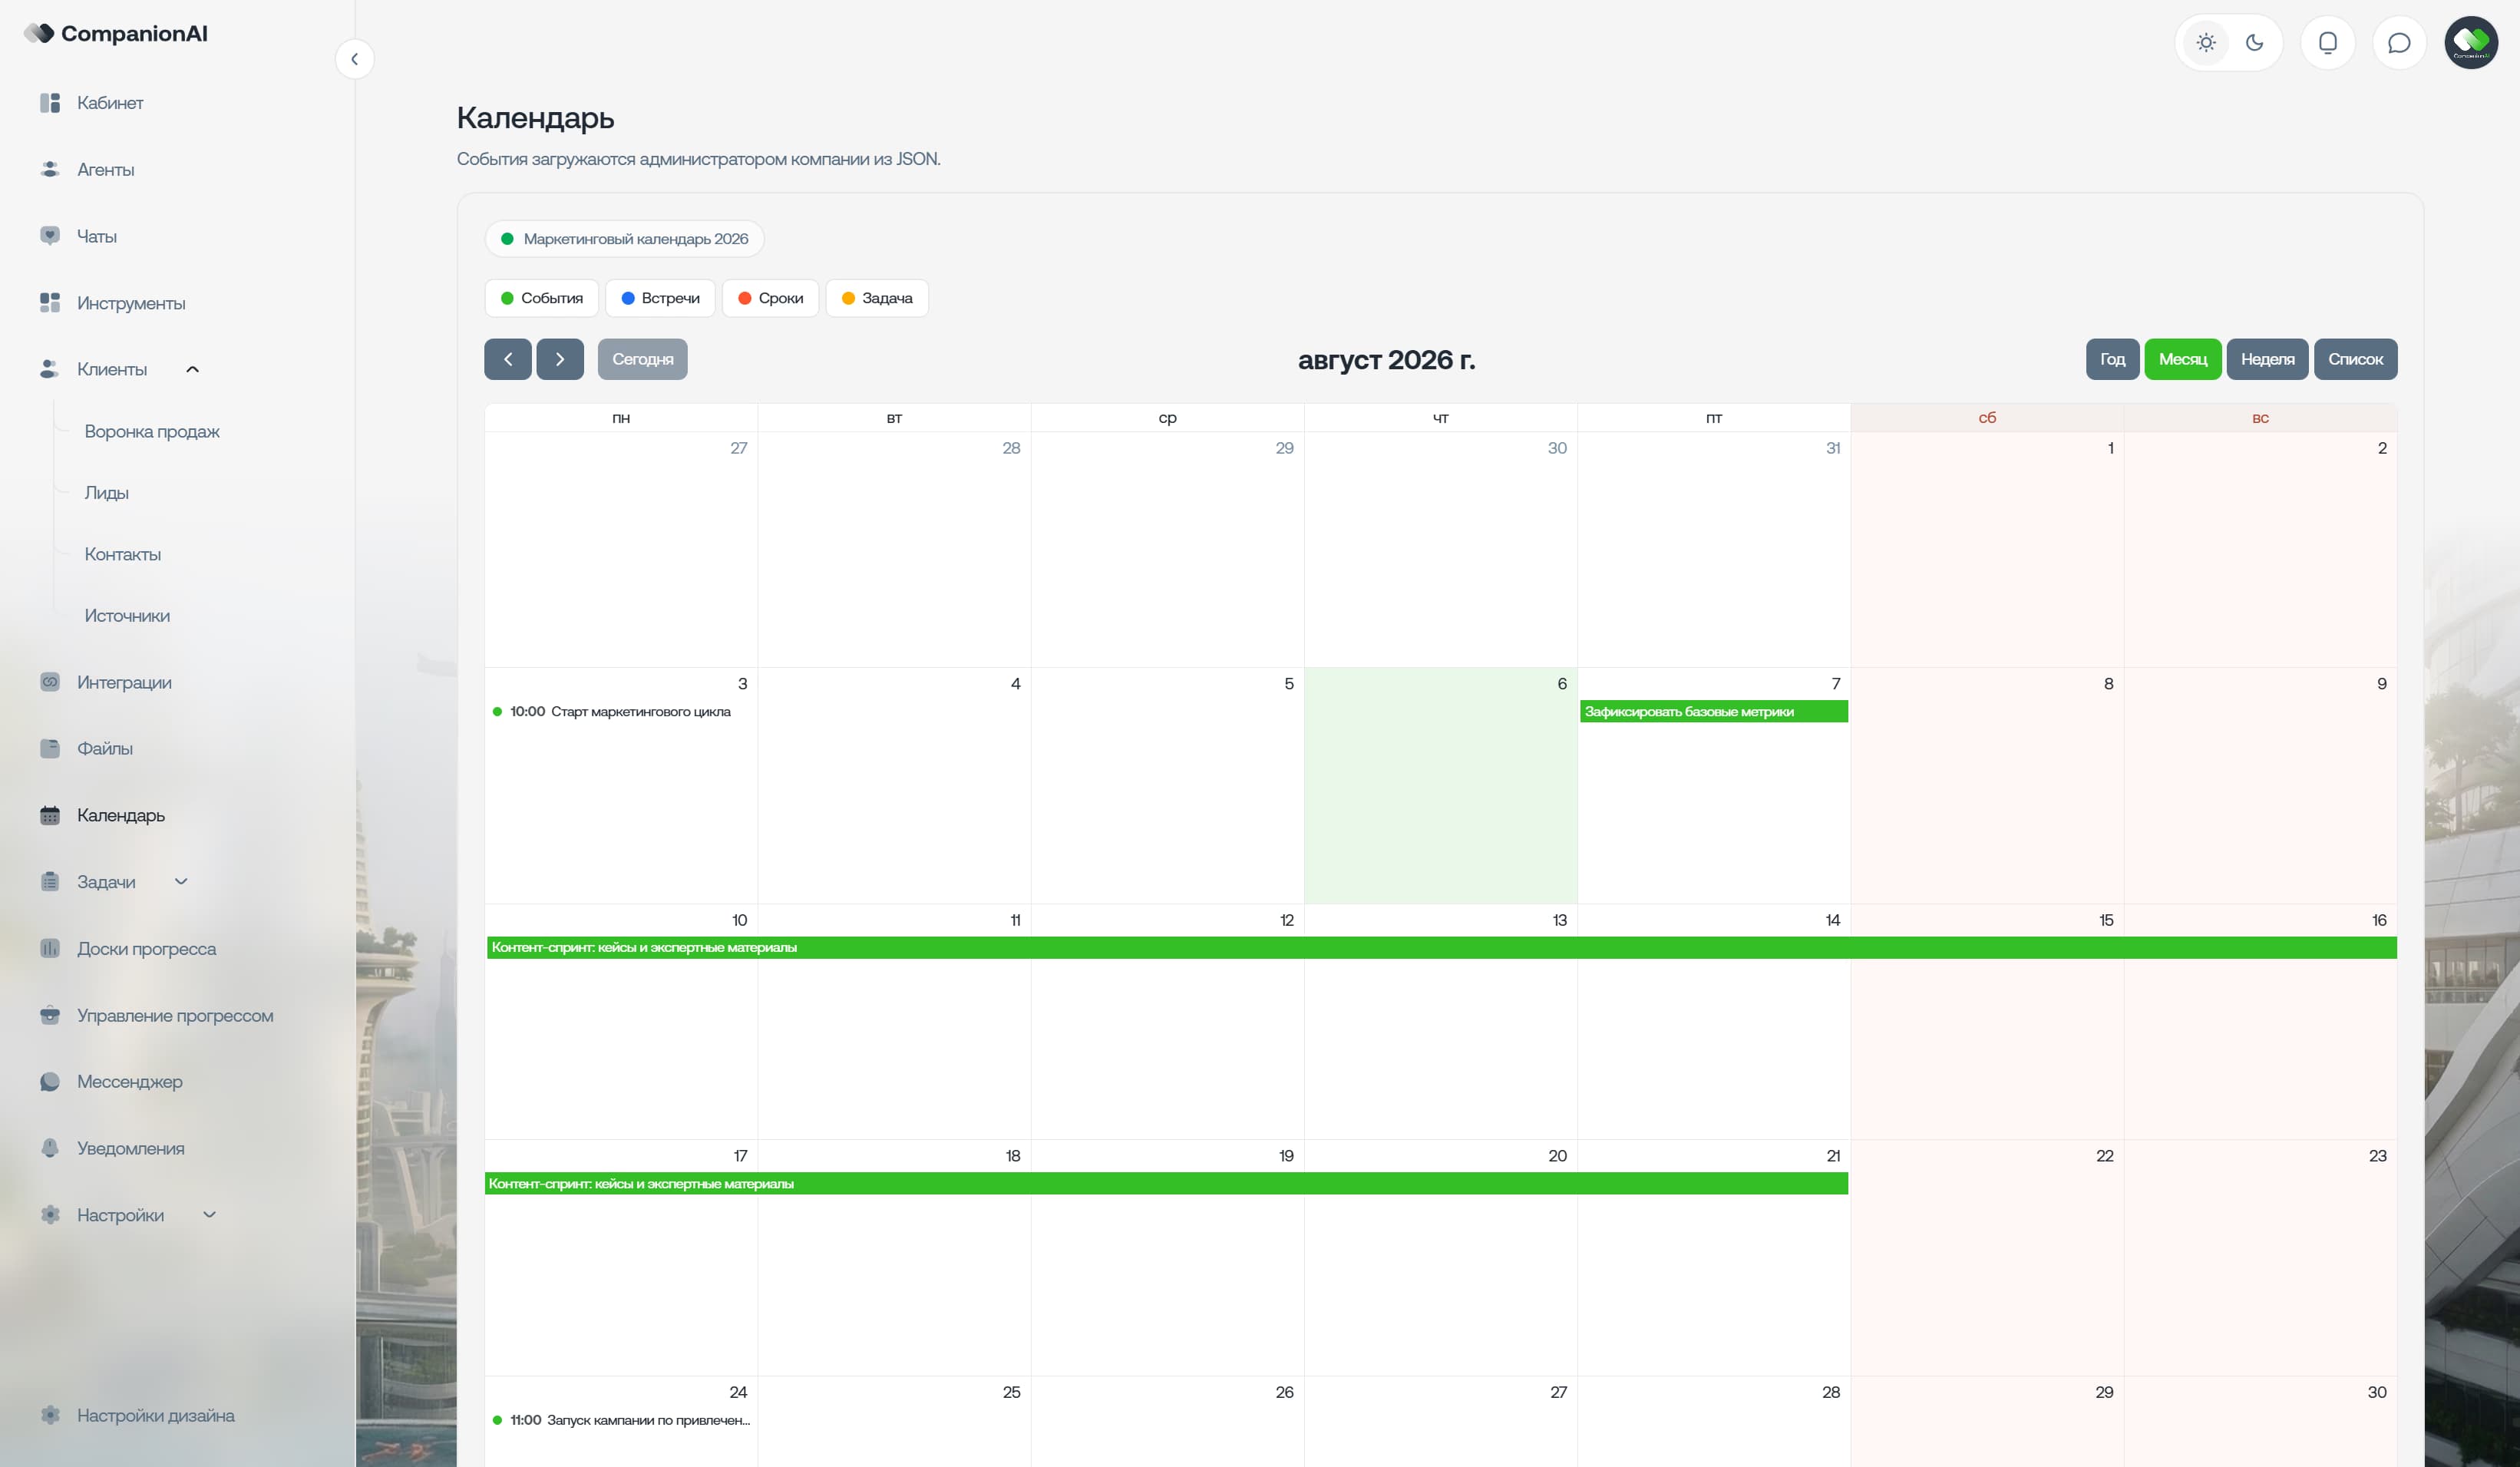Open Доски прогресса menu item

tap(147, 948)
